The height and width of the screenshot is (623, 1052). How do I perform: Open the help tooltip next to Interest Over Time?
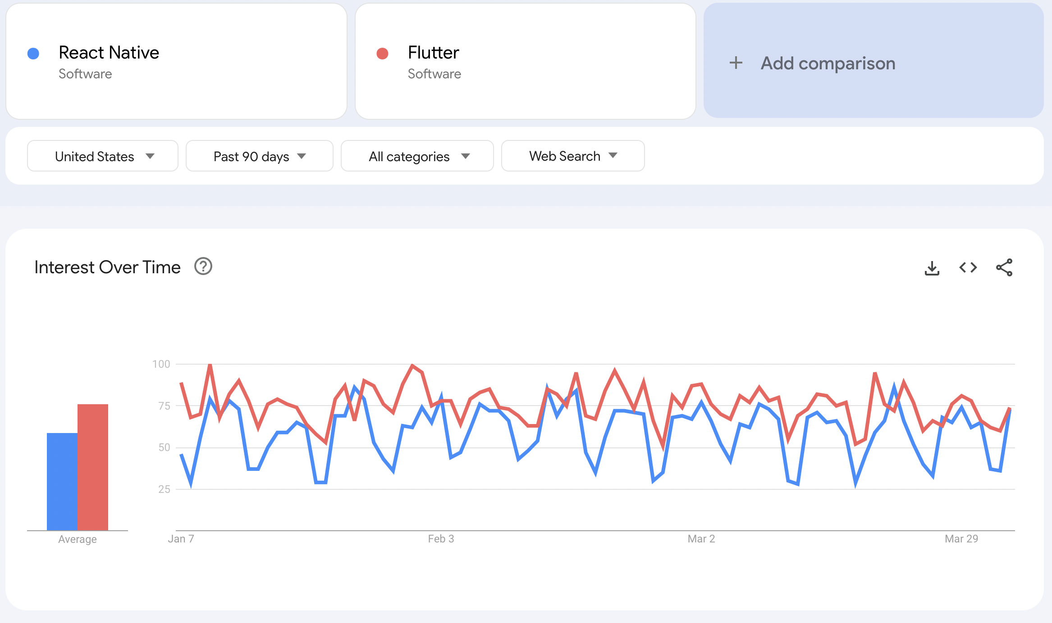point(203,266)
